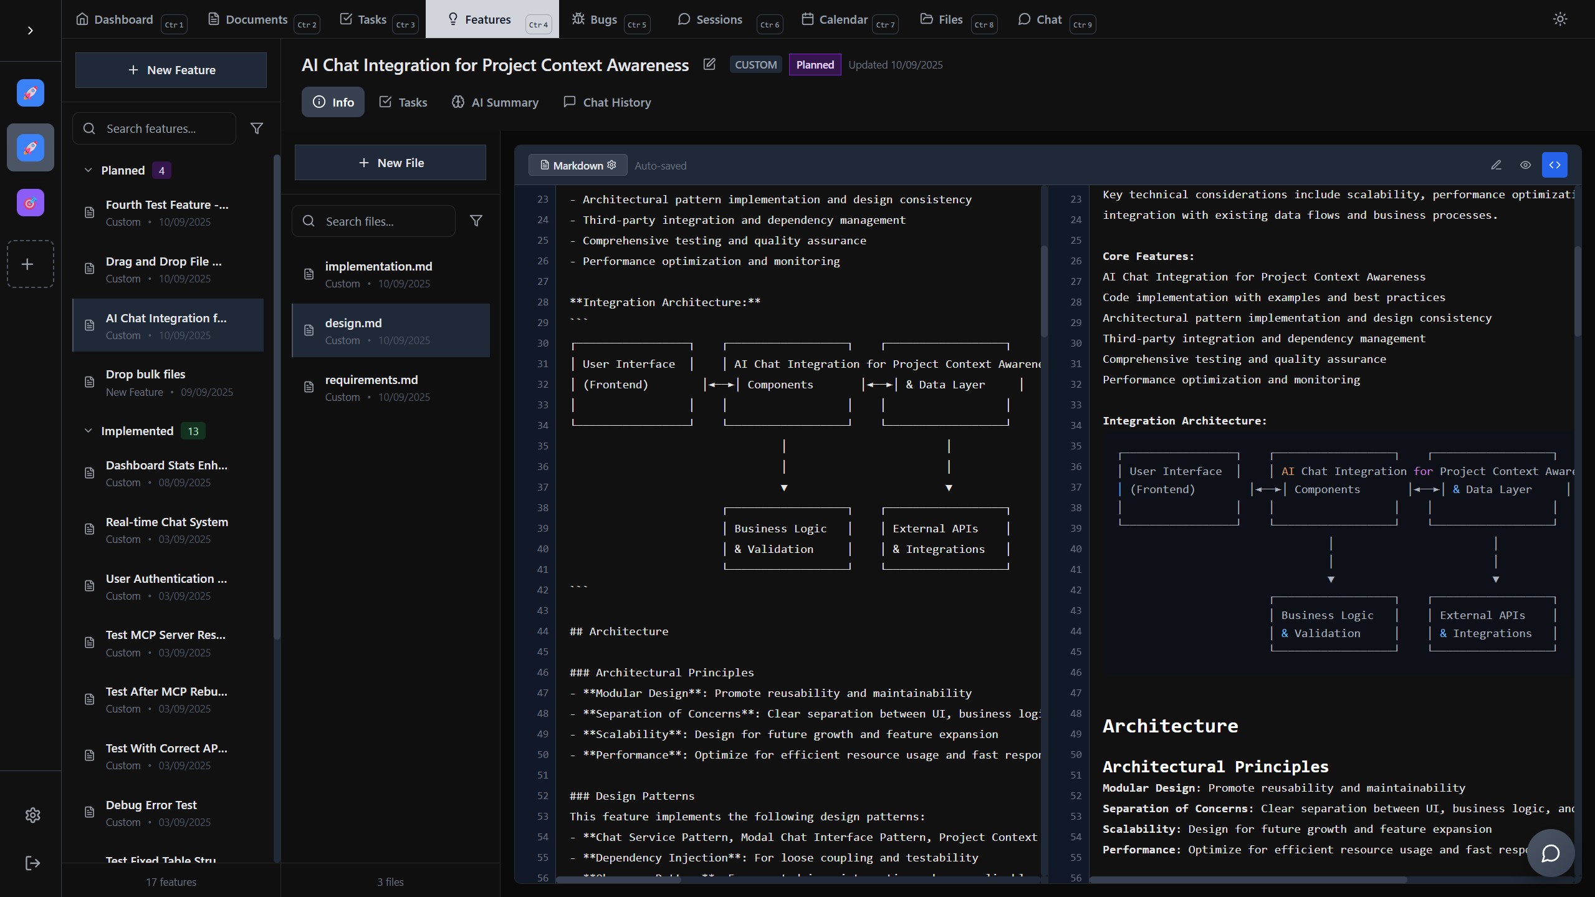The image size is (1595, 897).
Task: Expand the left sidebar chevron
Action: pos(30,31)
